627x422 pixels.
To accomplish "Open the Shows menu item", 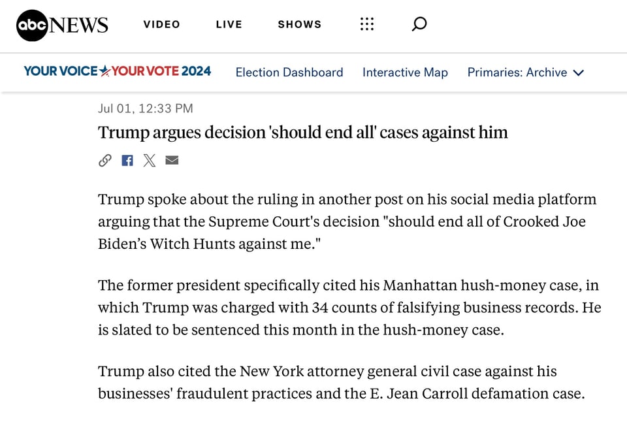I will (x=300, y=24).
